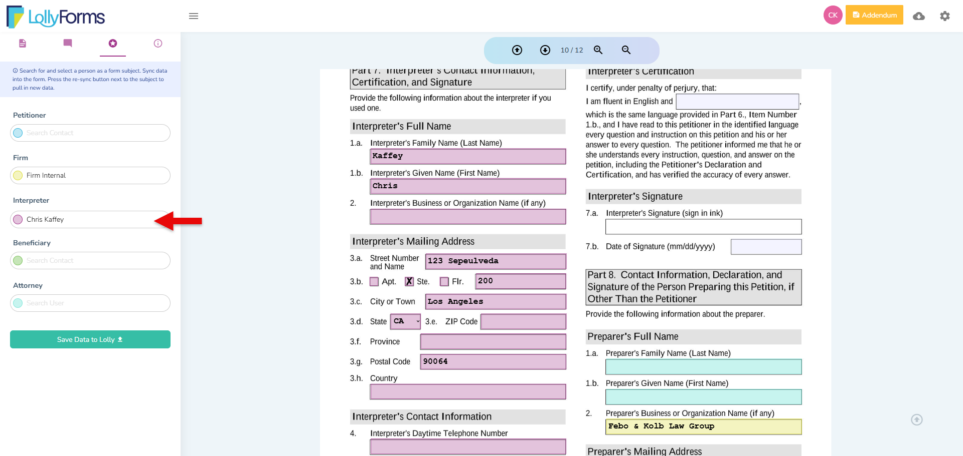Click the purple Interpreter color dot
Viewport: 963px width, 456px height.
[18, 219]
